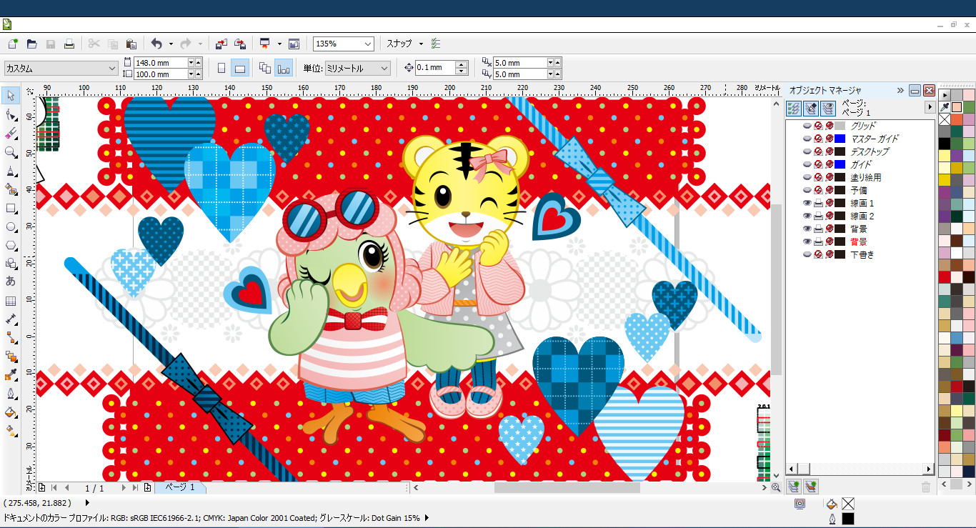Click the Print icon in toolbar
Viewport: 976px width, 528px height.
(x=69, y=44)
